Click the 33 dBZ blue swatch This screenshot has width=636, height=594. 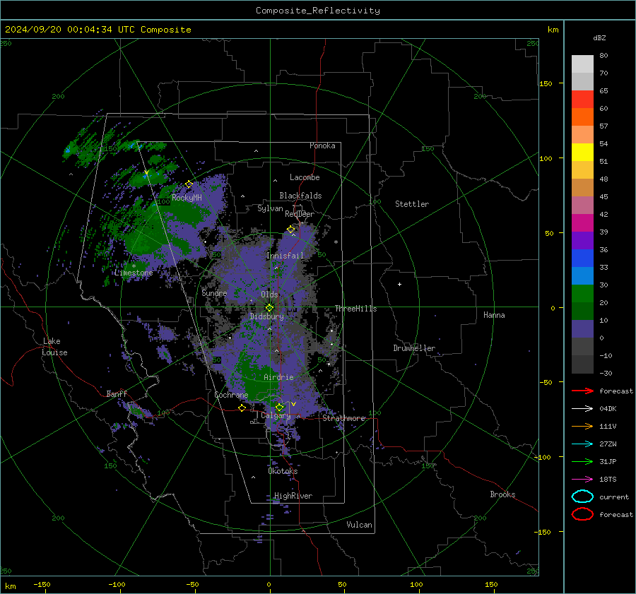[x=582, y=259]
